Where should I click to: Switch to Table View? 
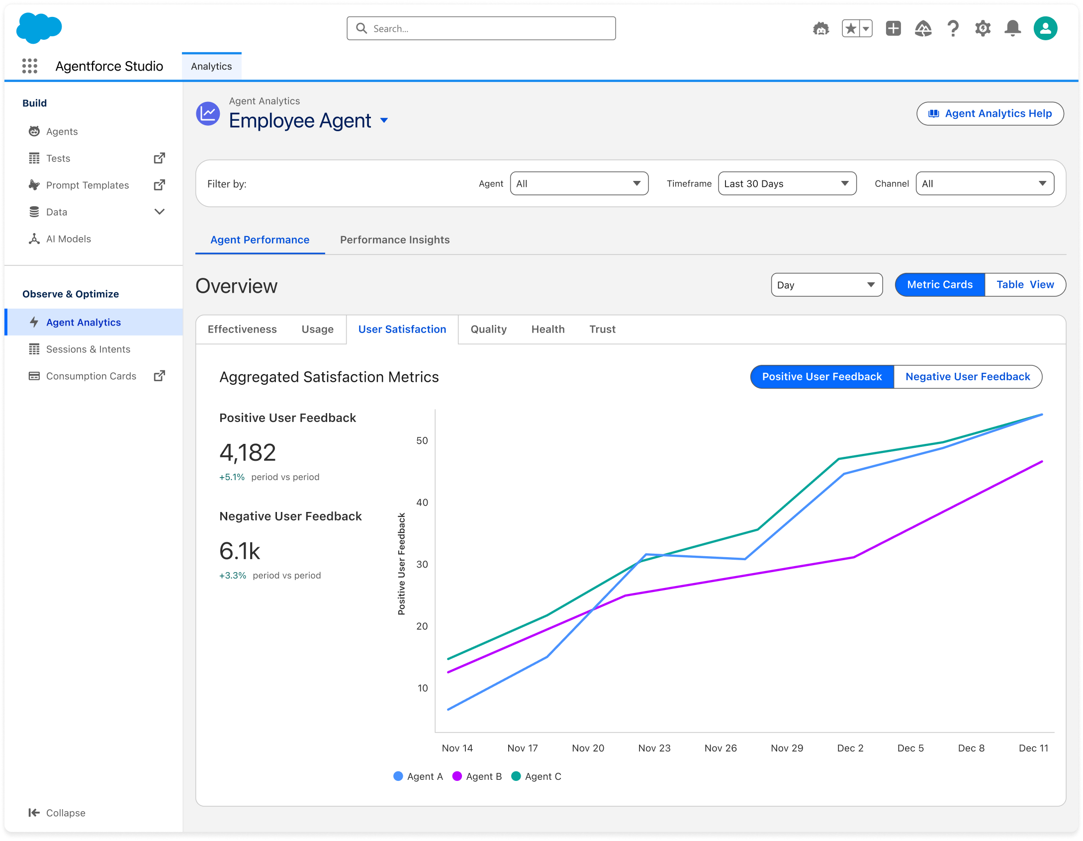coord(1025,285)
